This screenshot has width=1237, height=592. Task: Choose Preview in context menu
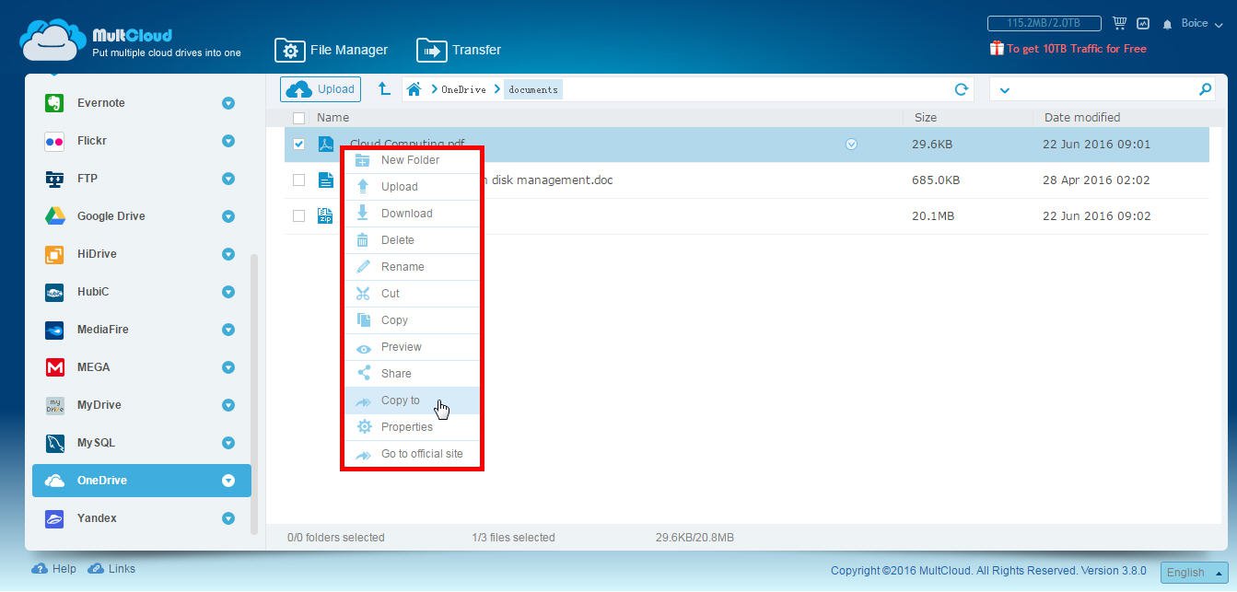pyautogui.click(x=412, y=347)
